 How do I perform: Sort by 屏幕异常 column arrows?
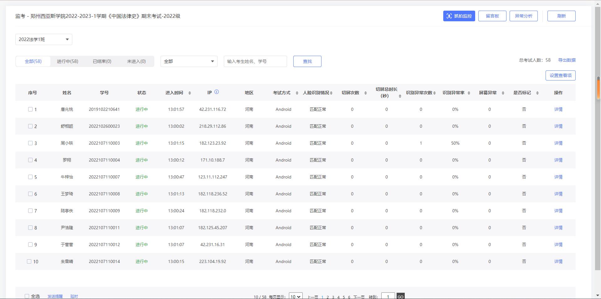(x=503, y=93)
